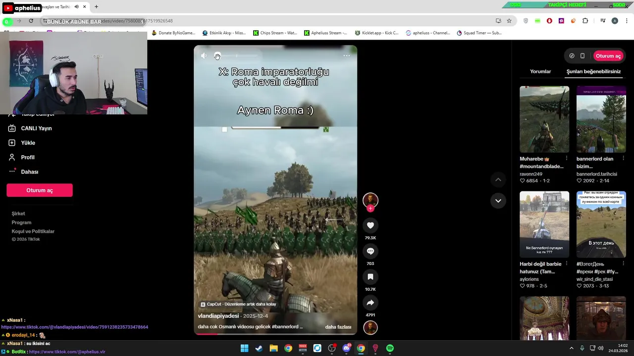
Task: Open options for #ВэтотДень card
Action: [x=623, y=264]
